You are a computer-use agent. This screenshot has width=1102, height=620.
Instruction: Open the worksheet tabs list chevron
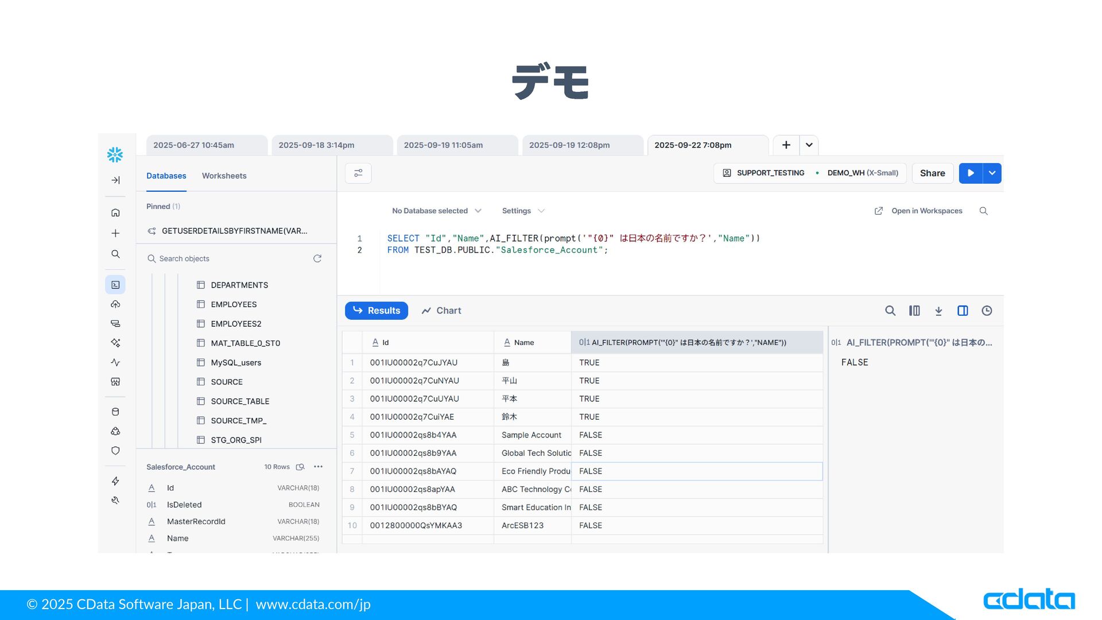click(x=809, y=145)
